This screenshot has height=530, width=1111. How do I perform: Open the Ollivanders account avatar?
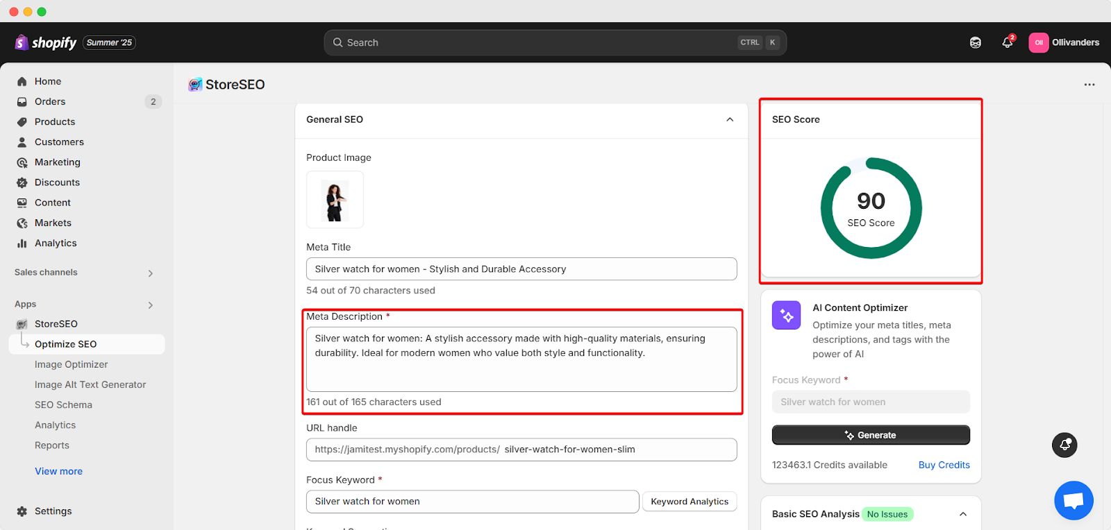point(1039,42)
